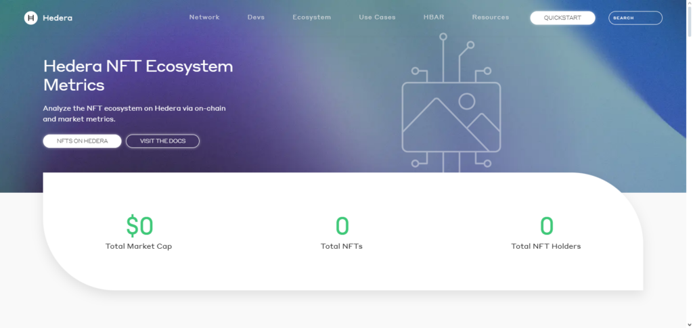693x328 pixels.
Task: Click the Hedera H logo icon
Action: click(31, 18)
